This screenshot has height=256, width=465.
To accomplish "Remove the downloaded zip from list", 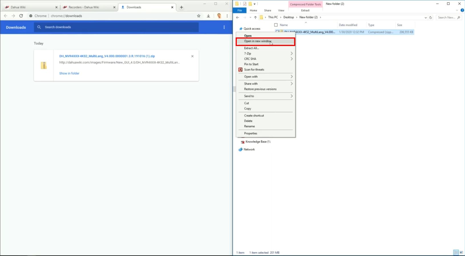I will (192, 56).
